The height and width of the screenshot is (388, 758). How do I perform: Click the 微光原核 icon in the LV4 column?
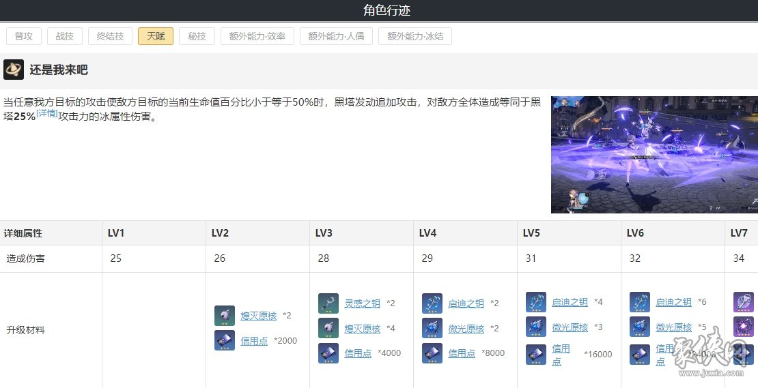[432, 328]
